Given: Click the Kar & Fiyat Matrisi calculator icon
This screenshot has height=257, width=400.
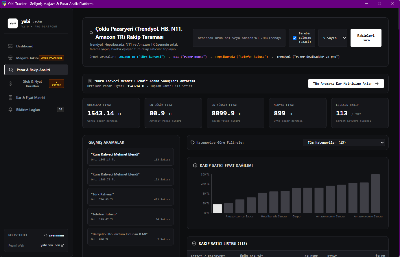Looking at the screenshot, I should (10, 97).
